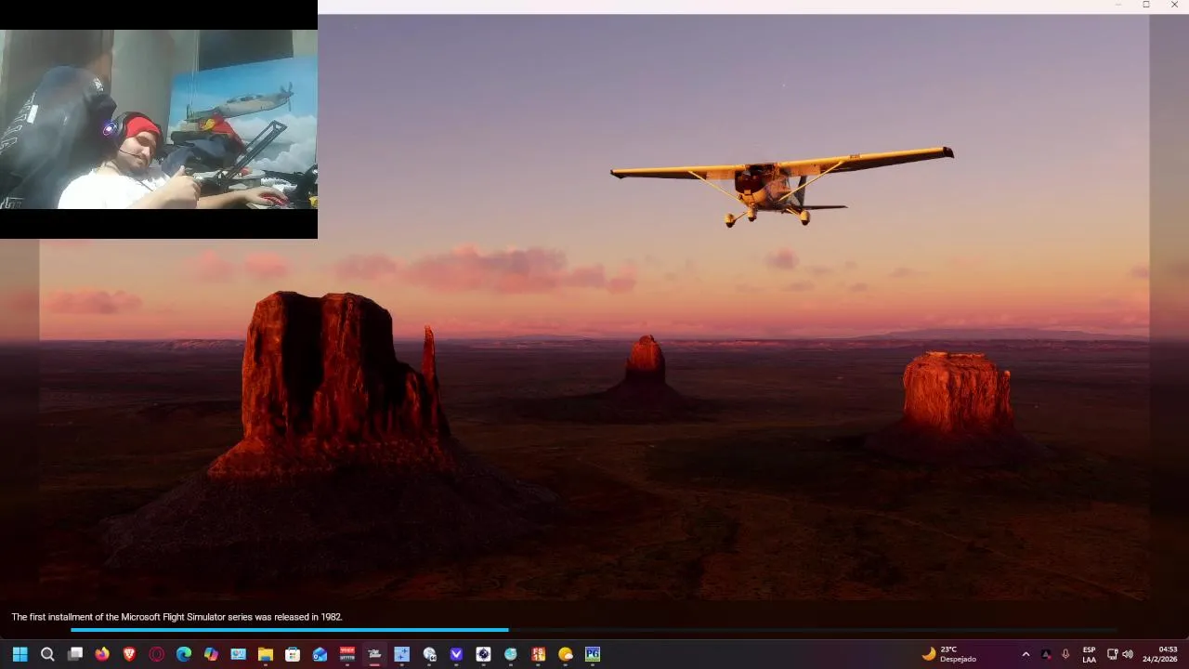The width and height of the screenshot is (1189, 669).
Task: Open the purple V taskbar app icon
Action: click(x=456, y=654)
